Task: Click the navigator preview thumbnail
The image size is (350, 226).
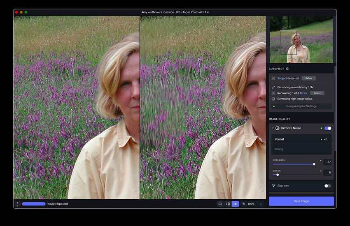Action: coord(301,40)
